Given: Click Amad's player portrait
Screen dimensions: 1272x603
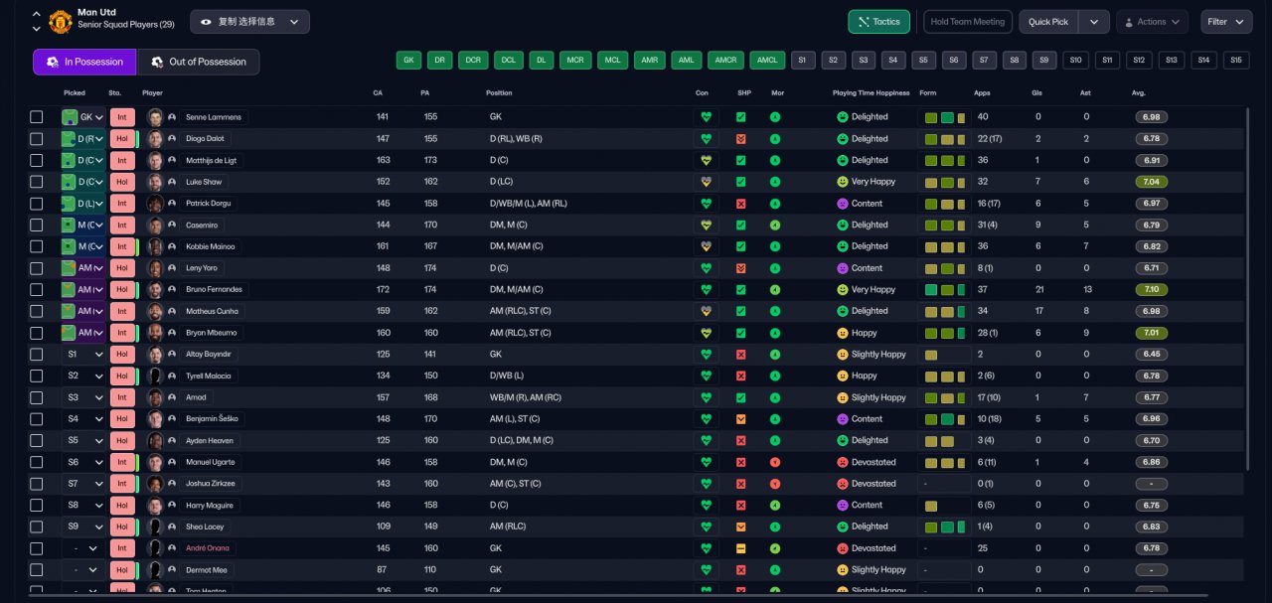Looking at the screenshot, I should click(154, 397).
